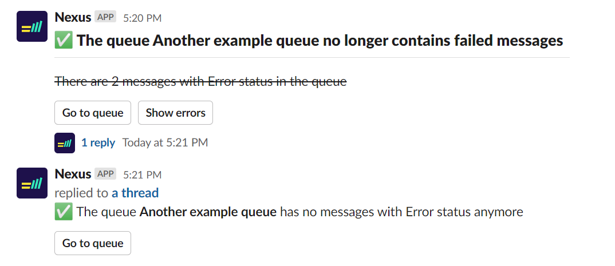Click the "Today at 5:21 PM" reply time

click(x=165, y=143)
